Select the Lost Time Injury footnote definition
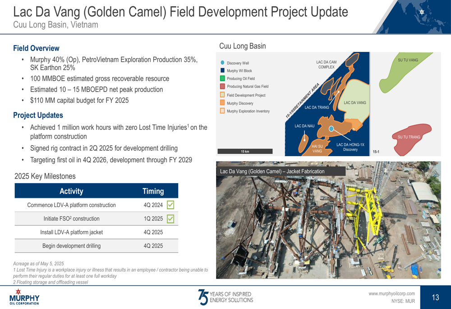451x309 pixels. (x=110, y=273)
